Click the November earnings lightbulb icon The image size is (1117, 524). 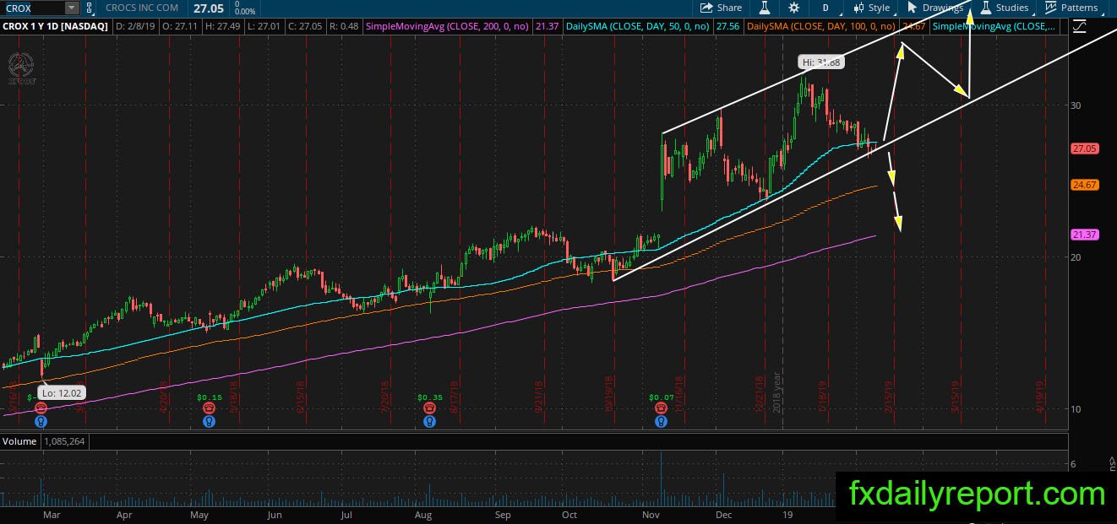click(661, 420)
